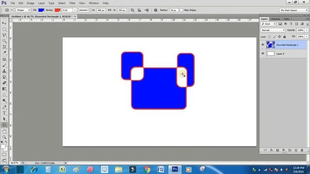Open the My Work Space dropdown

[x=294, y=10]
